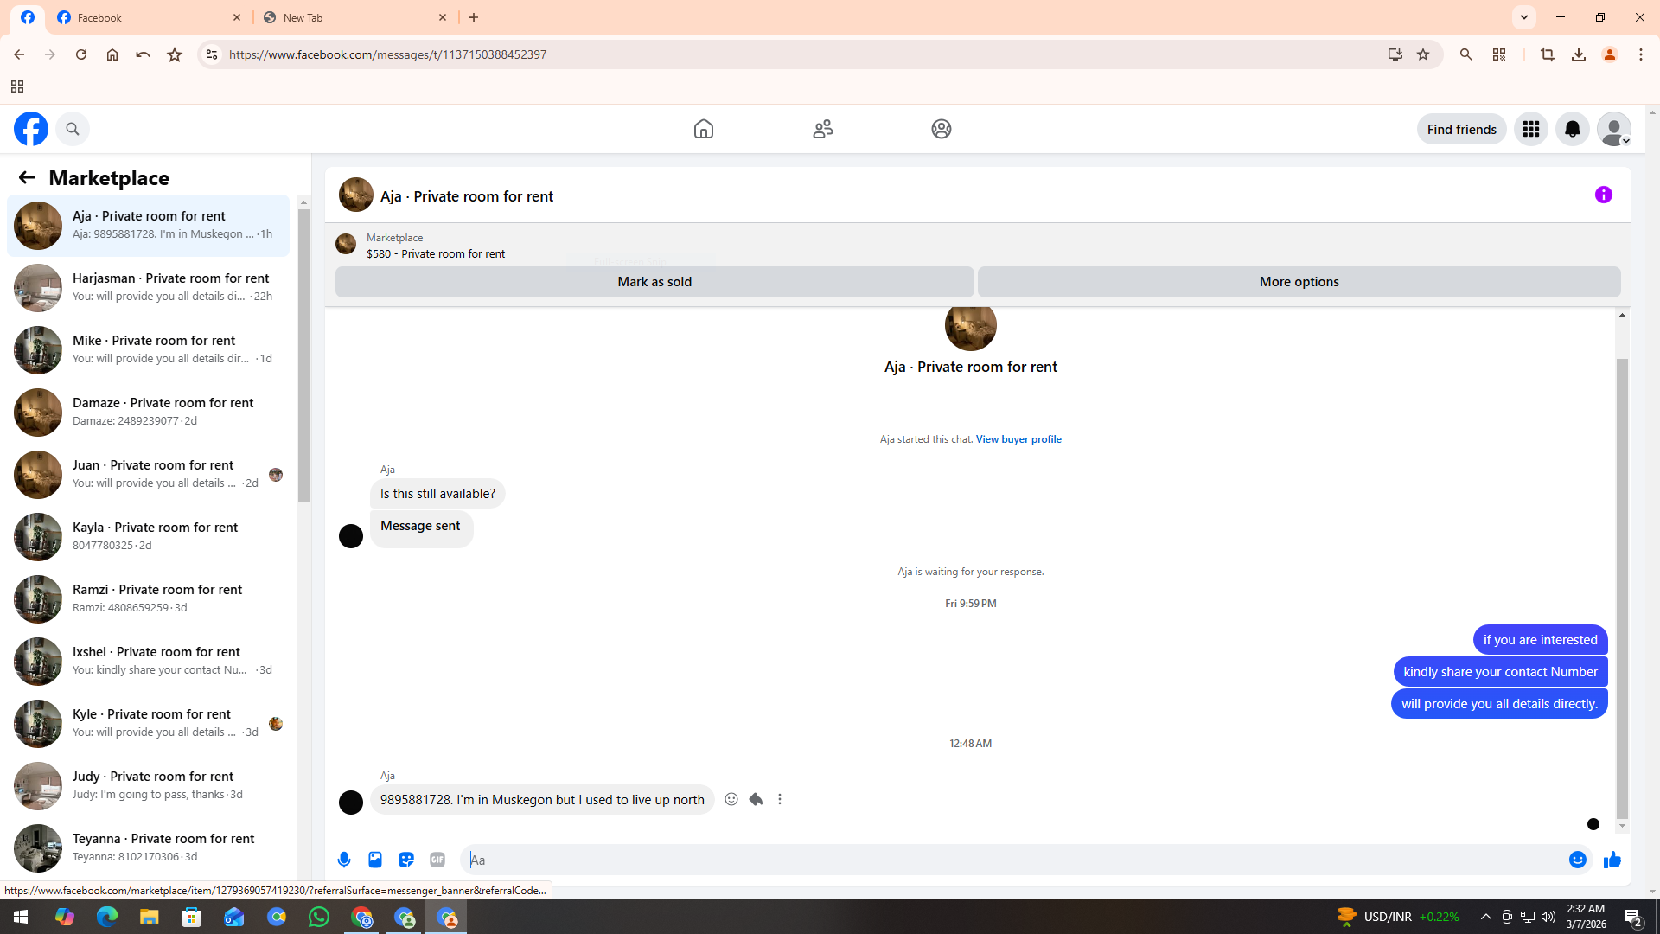The image size is (1660, 934).
Task: Open conversation information purple icon
Action: tap(1604, 195)
